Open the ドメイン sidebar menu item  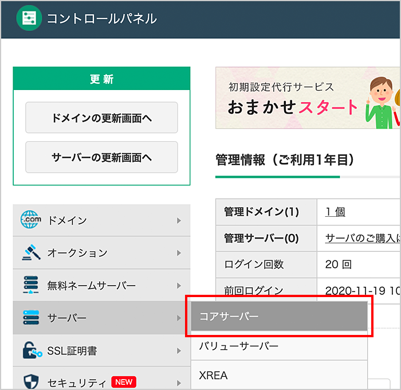click(101, 220)
